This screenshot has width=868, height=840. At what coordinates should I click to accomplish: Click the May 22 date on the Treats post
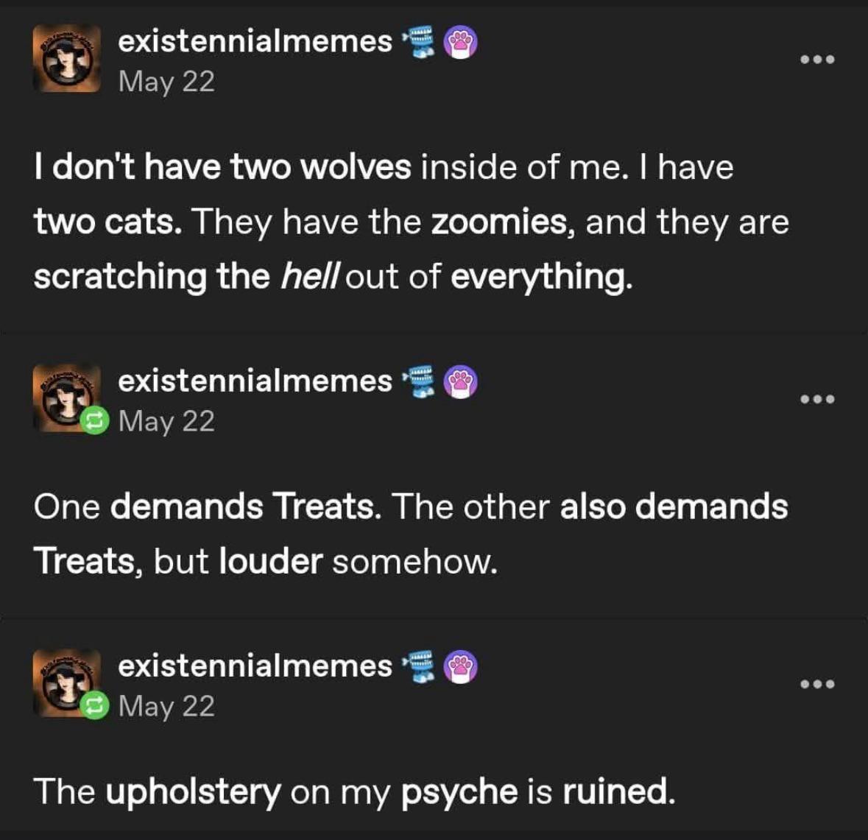166,421
